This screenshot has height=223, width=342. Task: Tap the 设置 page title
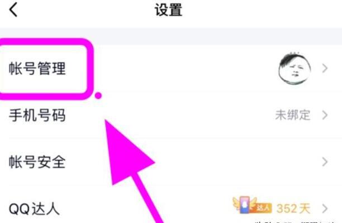tap(168, 10)
